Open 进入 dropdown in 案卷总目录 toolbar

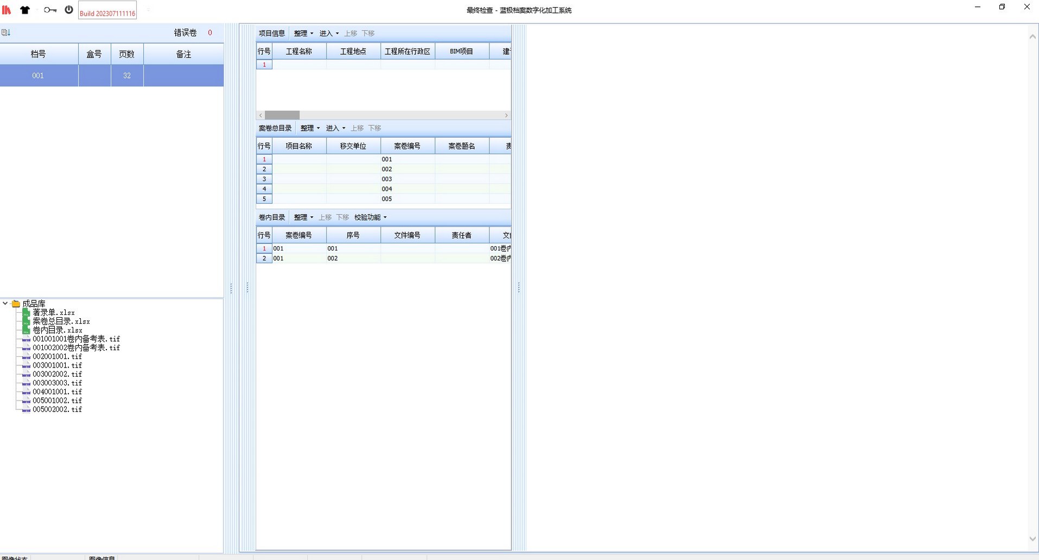pos(335,128)
